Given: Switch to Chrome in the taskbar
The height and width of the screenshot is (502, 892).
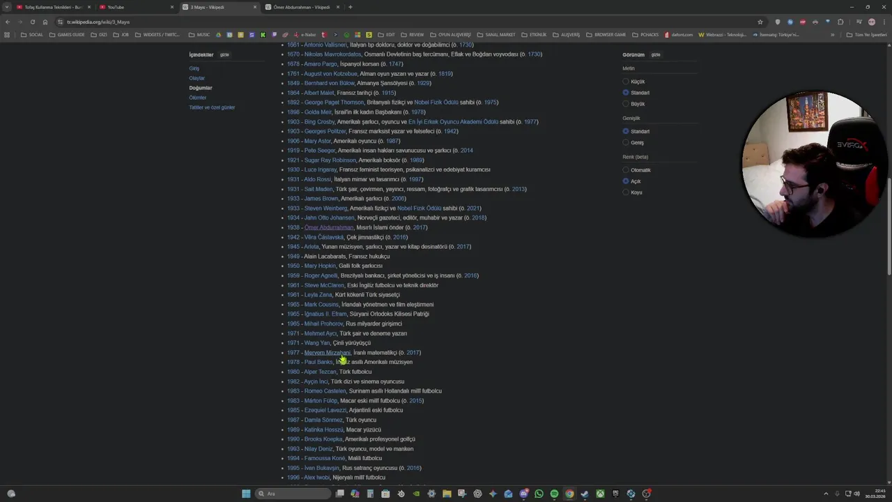Looking at the screenshot, I should point(569,494).
